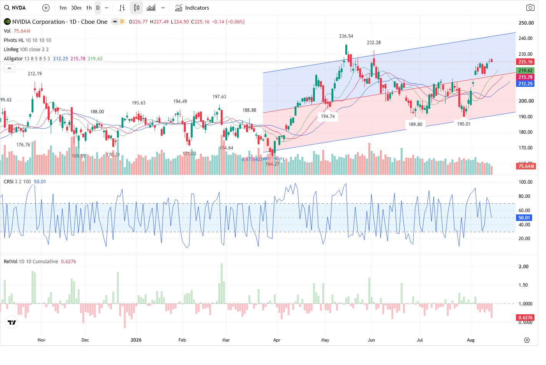546x365 pixels.
Task: Switch to the 30m interval
Action: coord(76,8)
